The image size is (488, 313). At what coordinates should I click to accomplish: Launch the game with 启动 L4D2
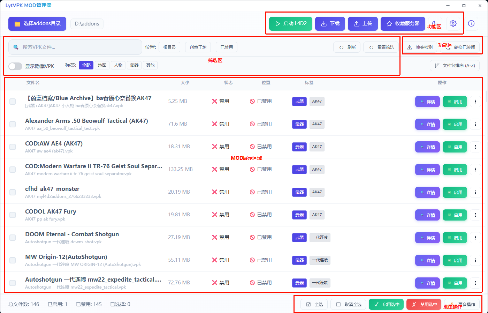tap(290, 24)
